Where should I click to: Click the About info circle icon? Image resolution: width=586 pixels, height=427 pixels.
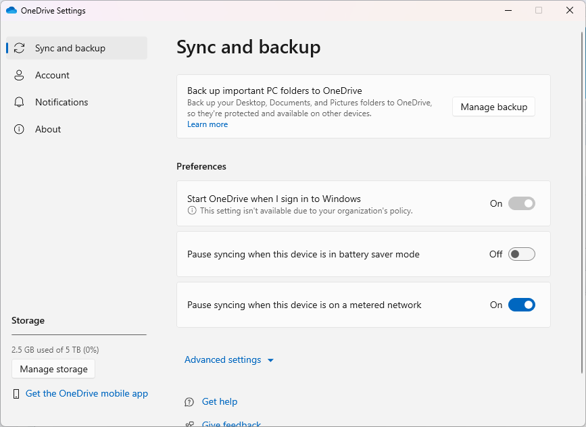coord(19,129)
